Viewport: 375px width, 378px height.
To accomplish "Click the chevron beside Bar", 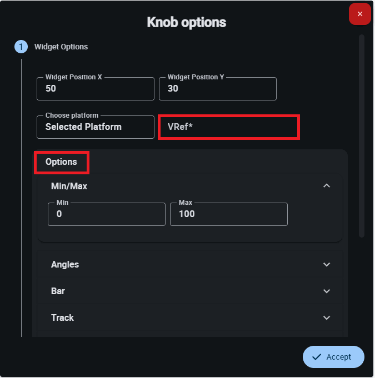I will pos(327,291).
